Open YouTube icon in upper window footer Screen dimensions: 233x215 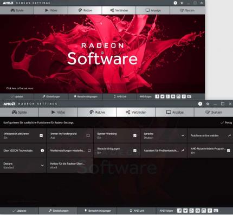pyautogui.click(x=173, y=96)
